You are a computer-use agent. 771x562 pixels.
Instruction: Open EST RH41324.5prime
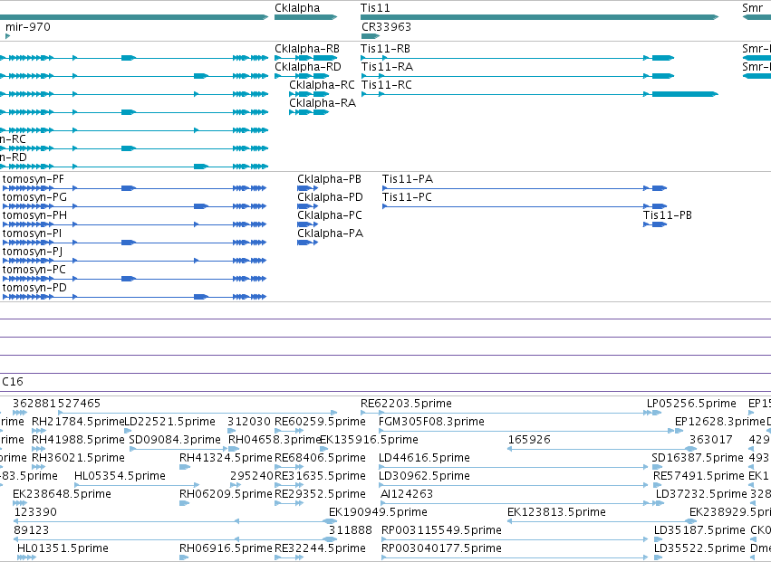[185, 467]
